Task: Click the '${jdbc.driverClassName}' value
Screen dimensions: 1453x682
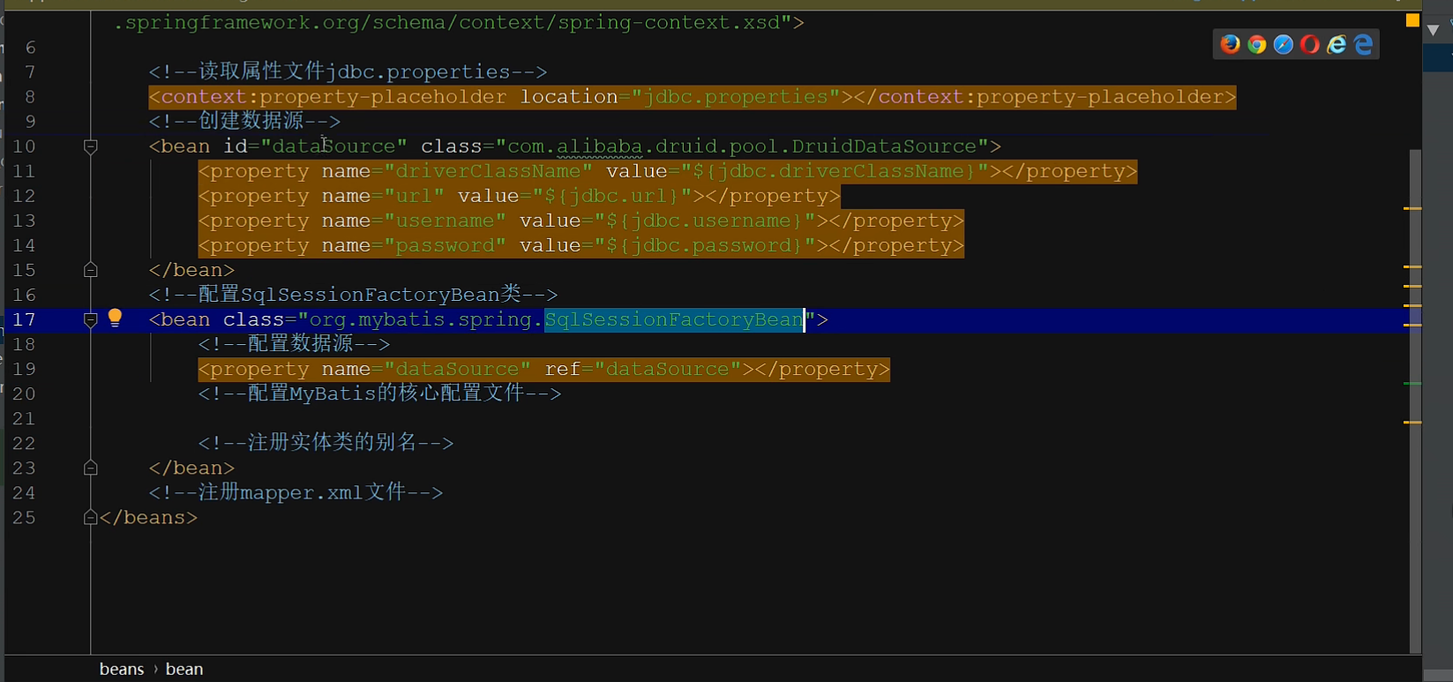Action: click(x=835, y=171)
